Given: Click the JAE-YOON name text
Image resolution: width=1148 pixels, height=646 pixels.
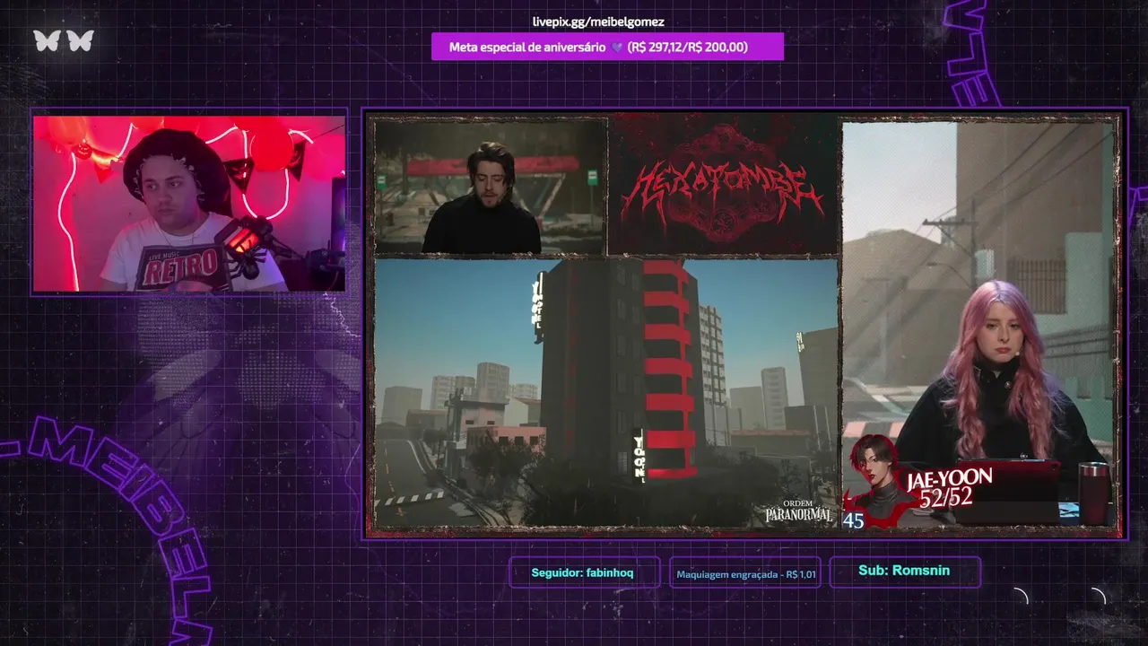Looking at the screenshot, I should tap(949, 478).
